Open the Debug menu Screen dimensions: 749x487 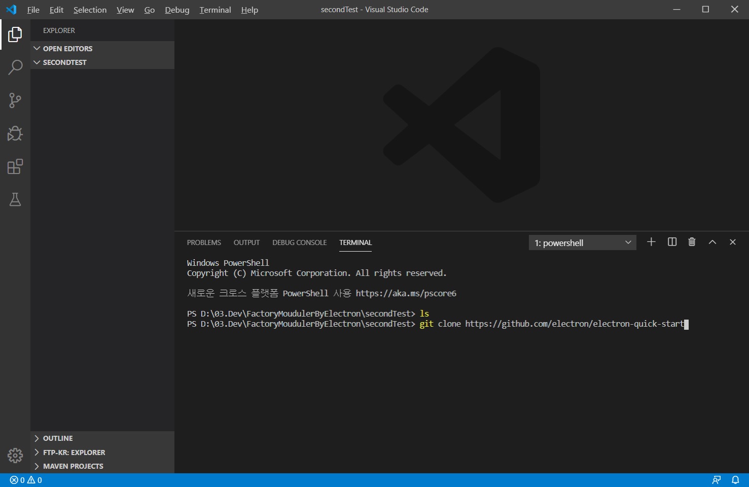[177, 10]
